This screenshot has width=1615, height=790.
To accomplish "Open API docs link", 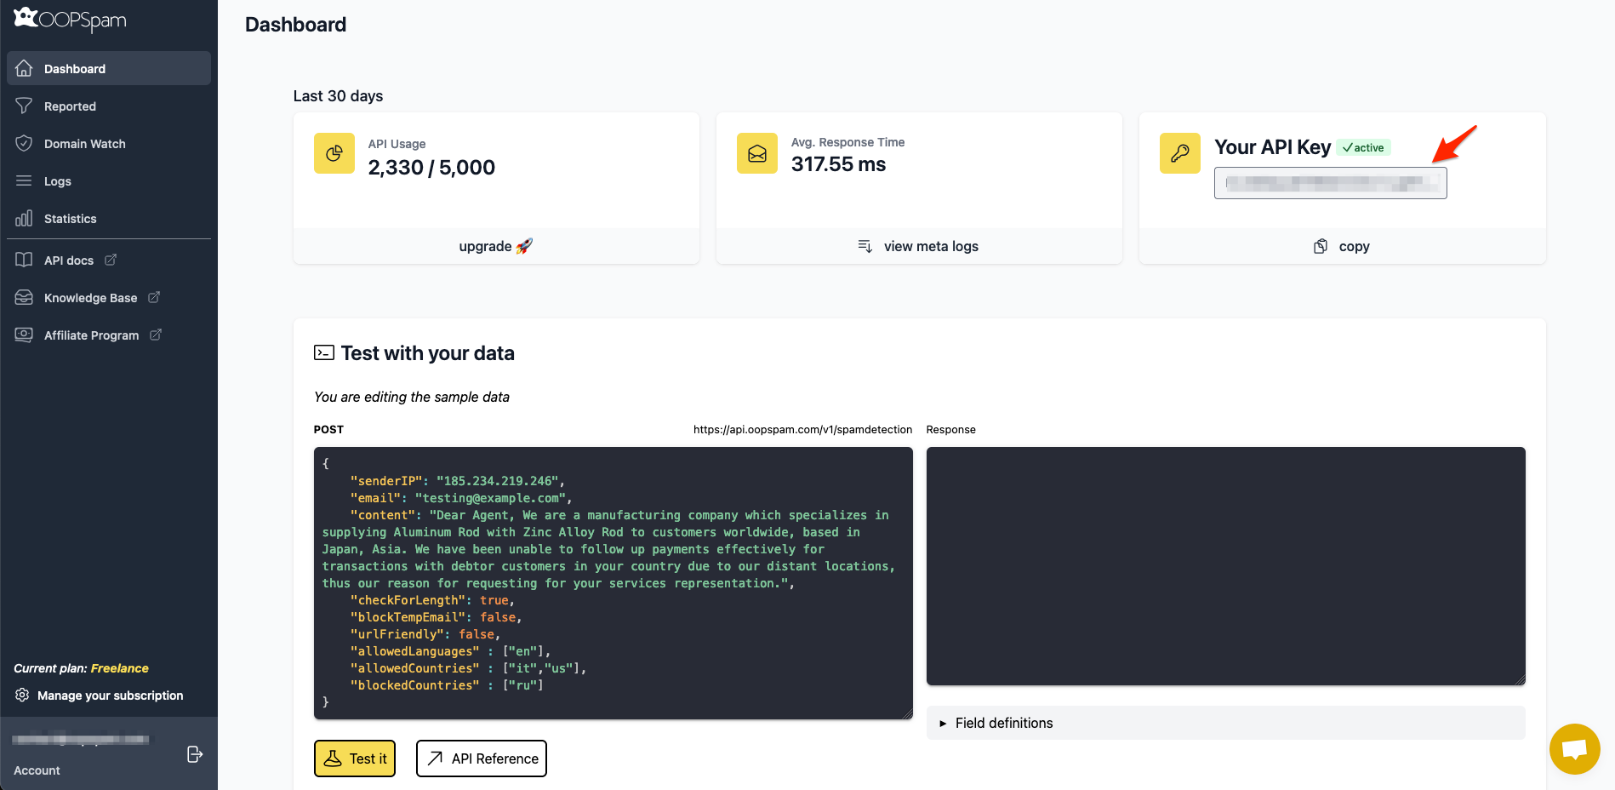I will click(x=109, y=260).
